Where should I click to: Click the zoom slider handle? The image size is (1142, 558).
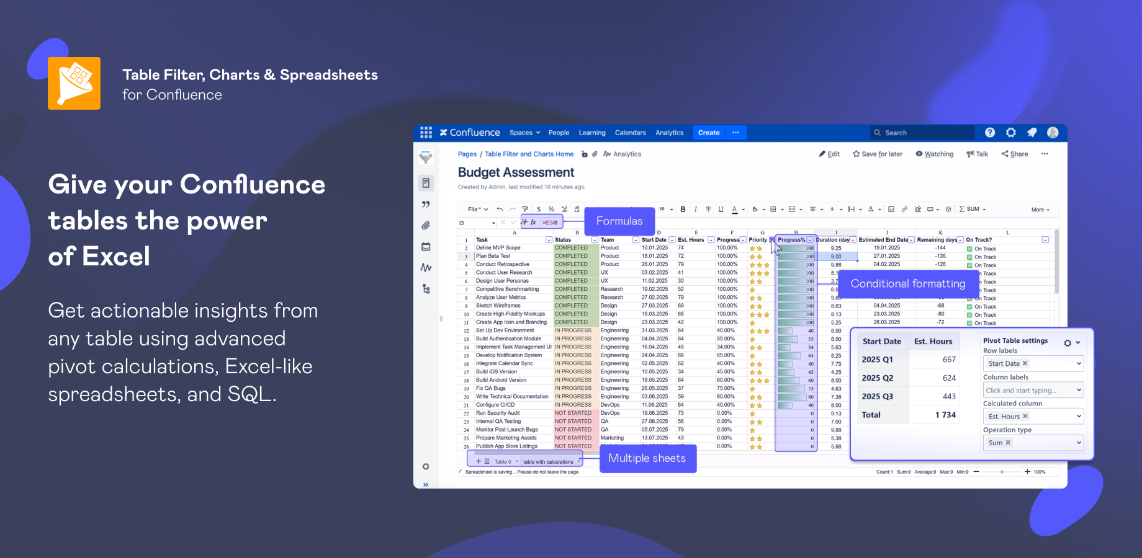1002,472
